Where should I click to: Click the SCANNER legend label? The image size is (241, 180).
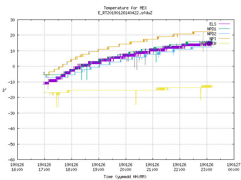click(208, 43)
